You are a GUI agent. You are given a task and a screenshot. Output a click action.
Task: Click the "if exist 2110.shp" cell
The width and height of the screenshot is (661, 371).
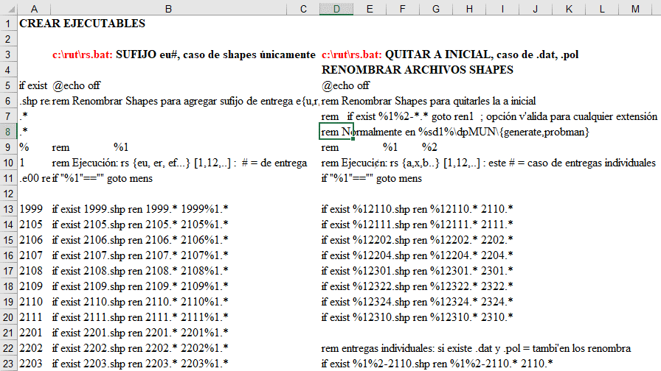tap(140, 302)
